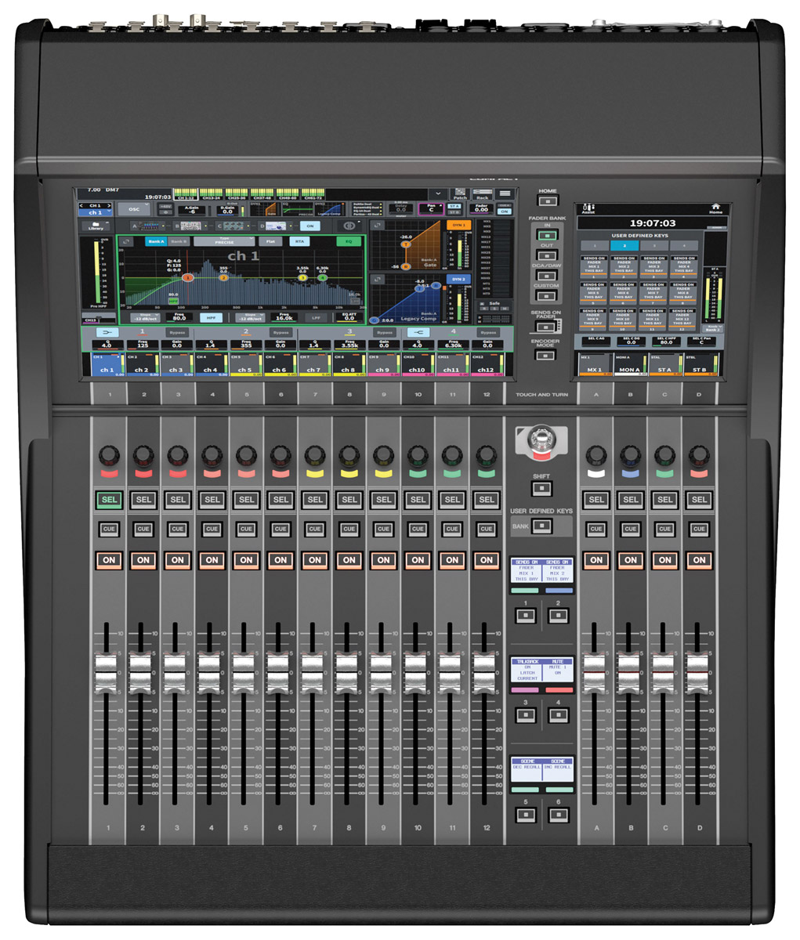Turn off channel 5 ON key
Viewport: 800px width, 940px height.
pyautogui.click(x=246, y=560)
